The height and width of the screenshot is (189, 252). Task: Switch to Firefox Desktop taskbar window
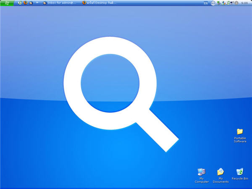pyautogui.click(x=99, y=3)
